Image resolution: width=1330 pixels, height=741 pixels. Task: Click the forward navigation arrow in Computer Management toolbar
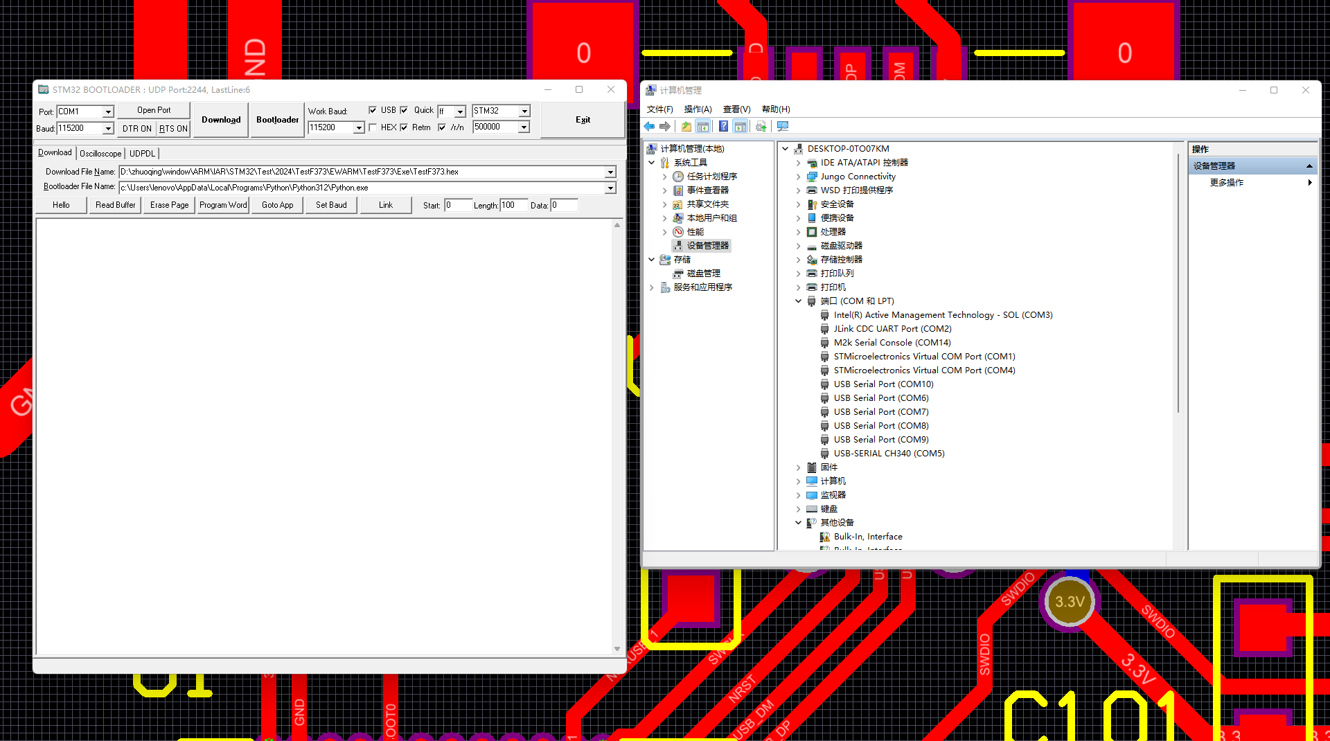665,126
